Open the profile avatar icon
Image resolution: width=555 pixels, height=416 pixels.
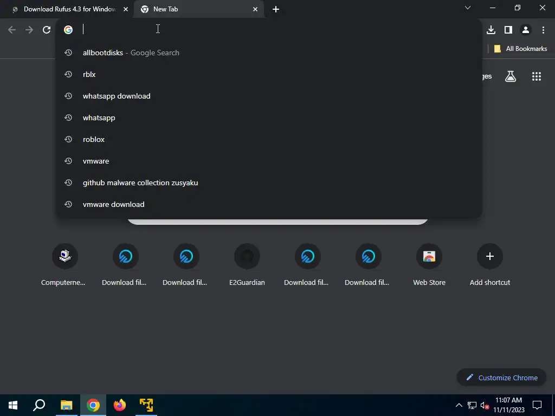tap(526, 30)
